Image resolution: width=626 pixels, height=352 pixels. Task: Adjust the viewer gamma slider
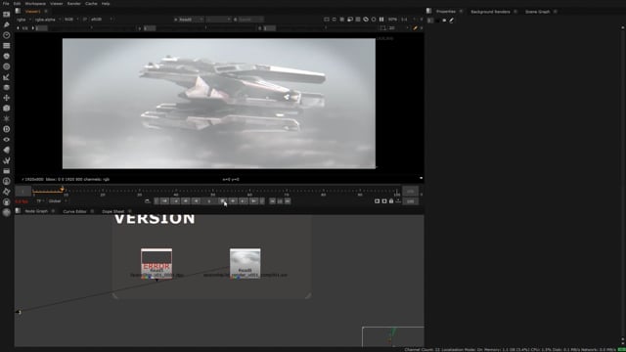205,28
